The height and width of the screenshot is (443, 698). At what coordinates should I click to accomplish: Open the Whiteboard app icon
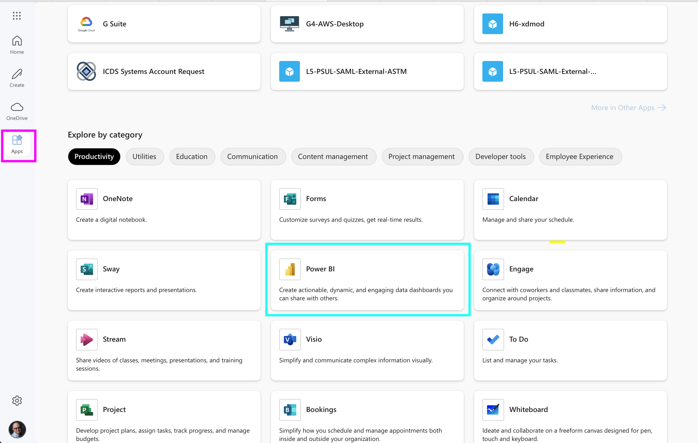pos(493,410)
